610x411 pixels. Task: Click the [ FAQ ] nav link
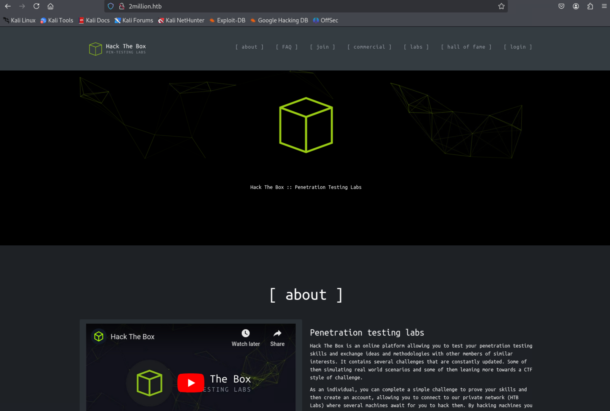[x=287, y=47]
